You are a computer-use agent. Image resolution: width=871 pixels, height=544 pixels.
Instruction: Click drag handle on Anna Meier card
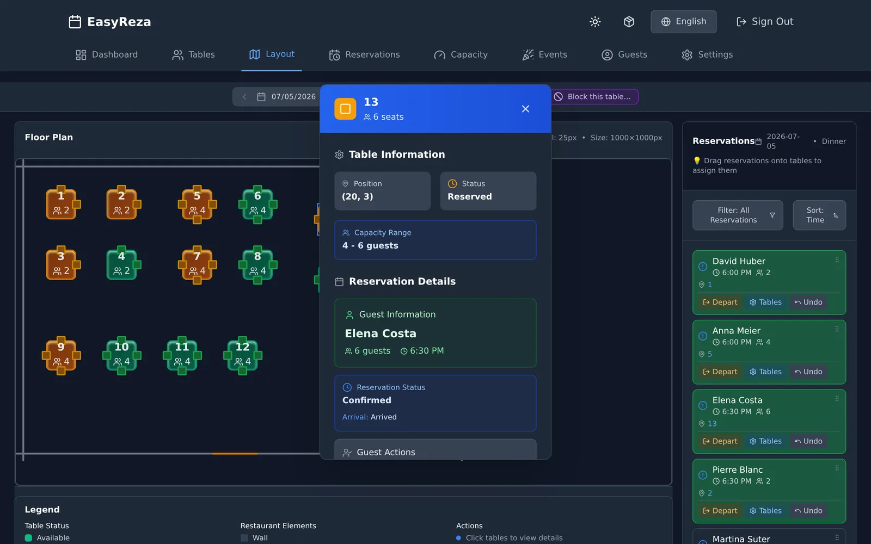tap(837, 330)
